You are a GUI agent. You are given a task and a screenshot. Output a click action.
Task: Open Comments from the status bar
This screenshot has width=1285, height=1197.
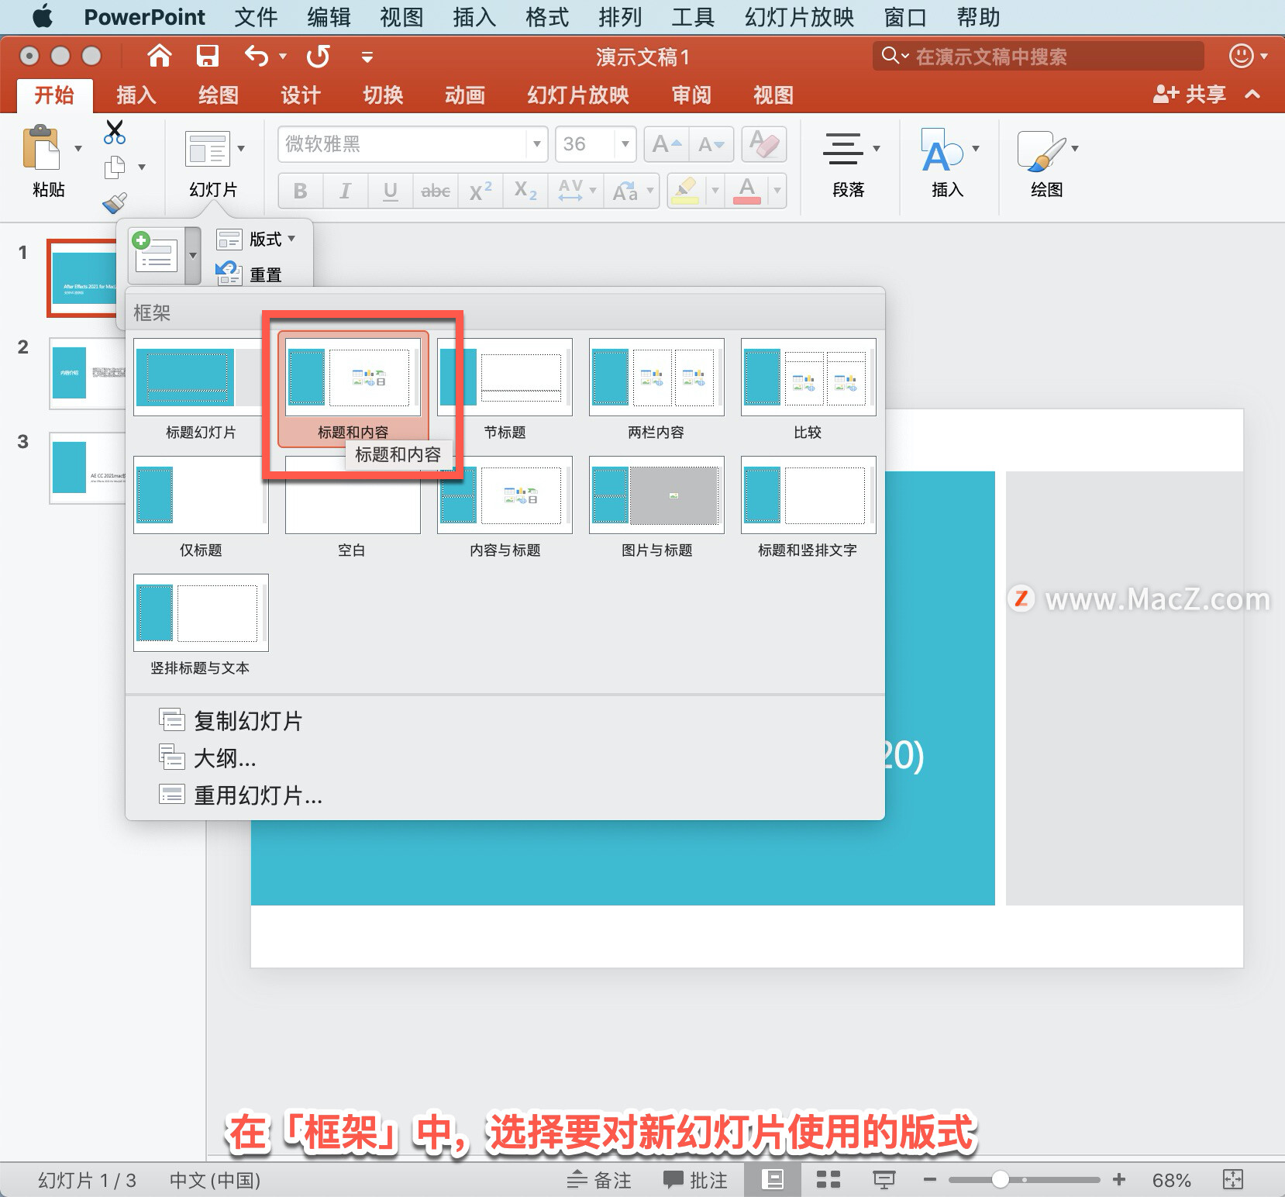pyautogui.click(x=695, y=1180)
